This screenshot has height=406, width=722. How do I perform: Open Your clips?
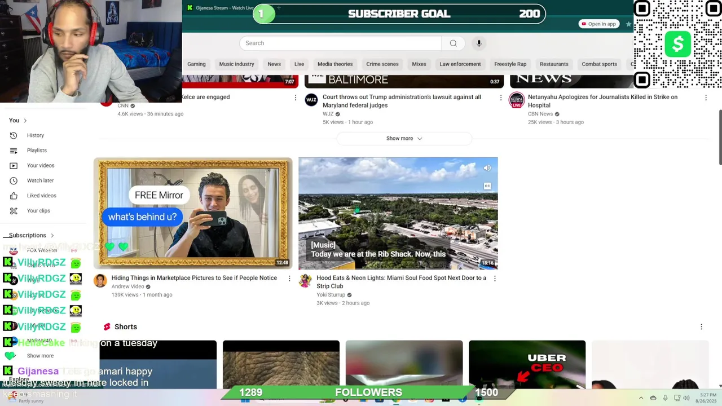pyautogui.click(x=38, y=211)
